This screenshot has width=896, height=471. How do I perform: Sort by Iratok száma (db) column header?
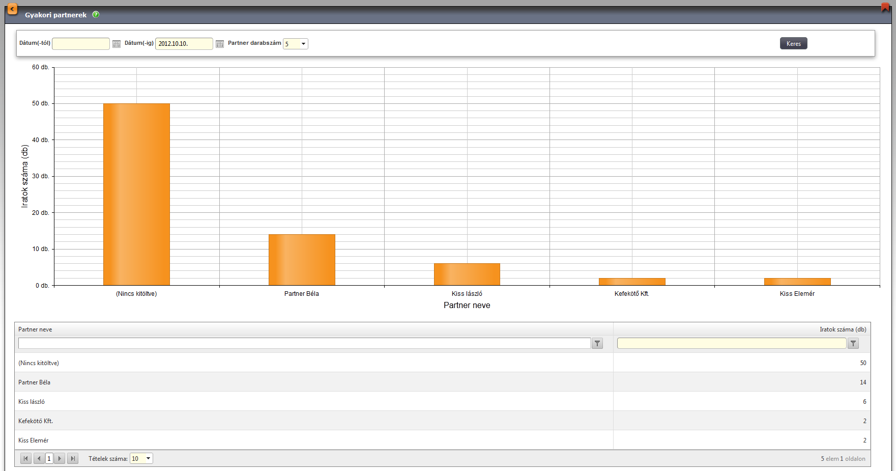(x=843, y=329)
